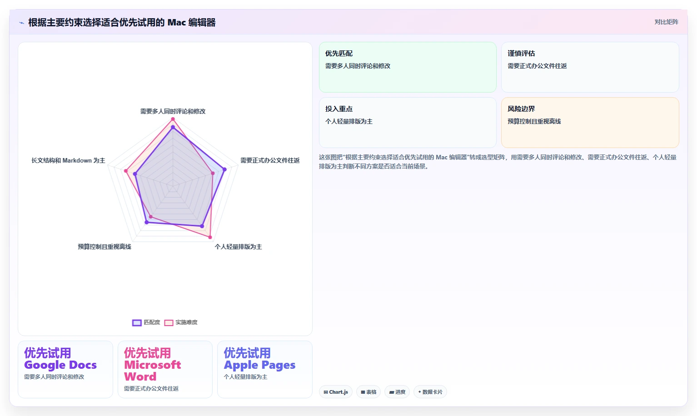The image size is (697, 416).
Task: Open the 风险边界 card
Action: 590,123
